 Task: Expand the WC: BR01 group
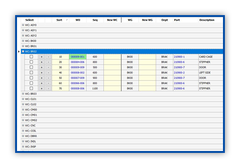(x=23, y=46)
